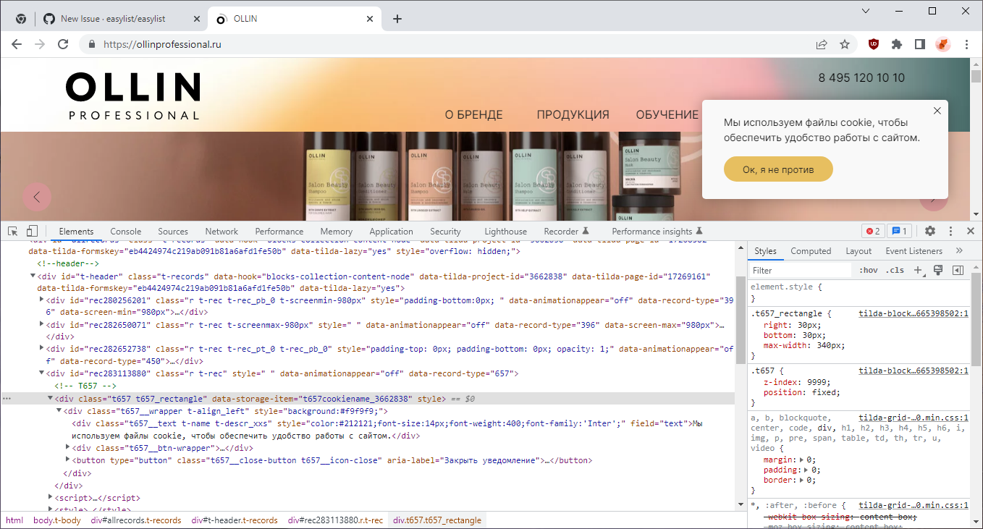The image size is (983, 529).
Task: Toggle element classes with .cls
Action: point(895,269)
